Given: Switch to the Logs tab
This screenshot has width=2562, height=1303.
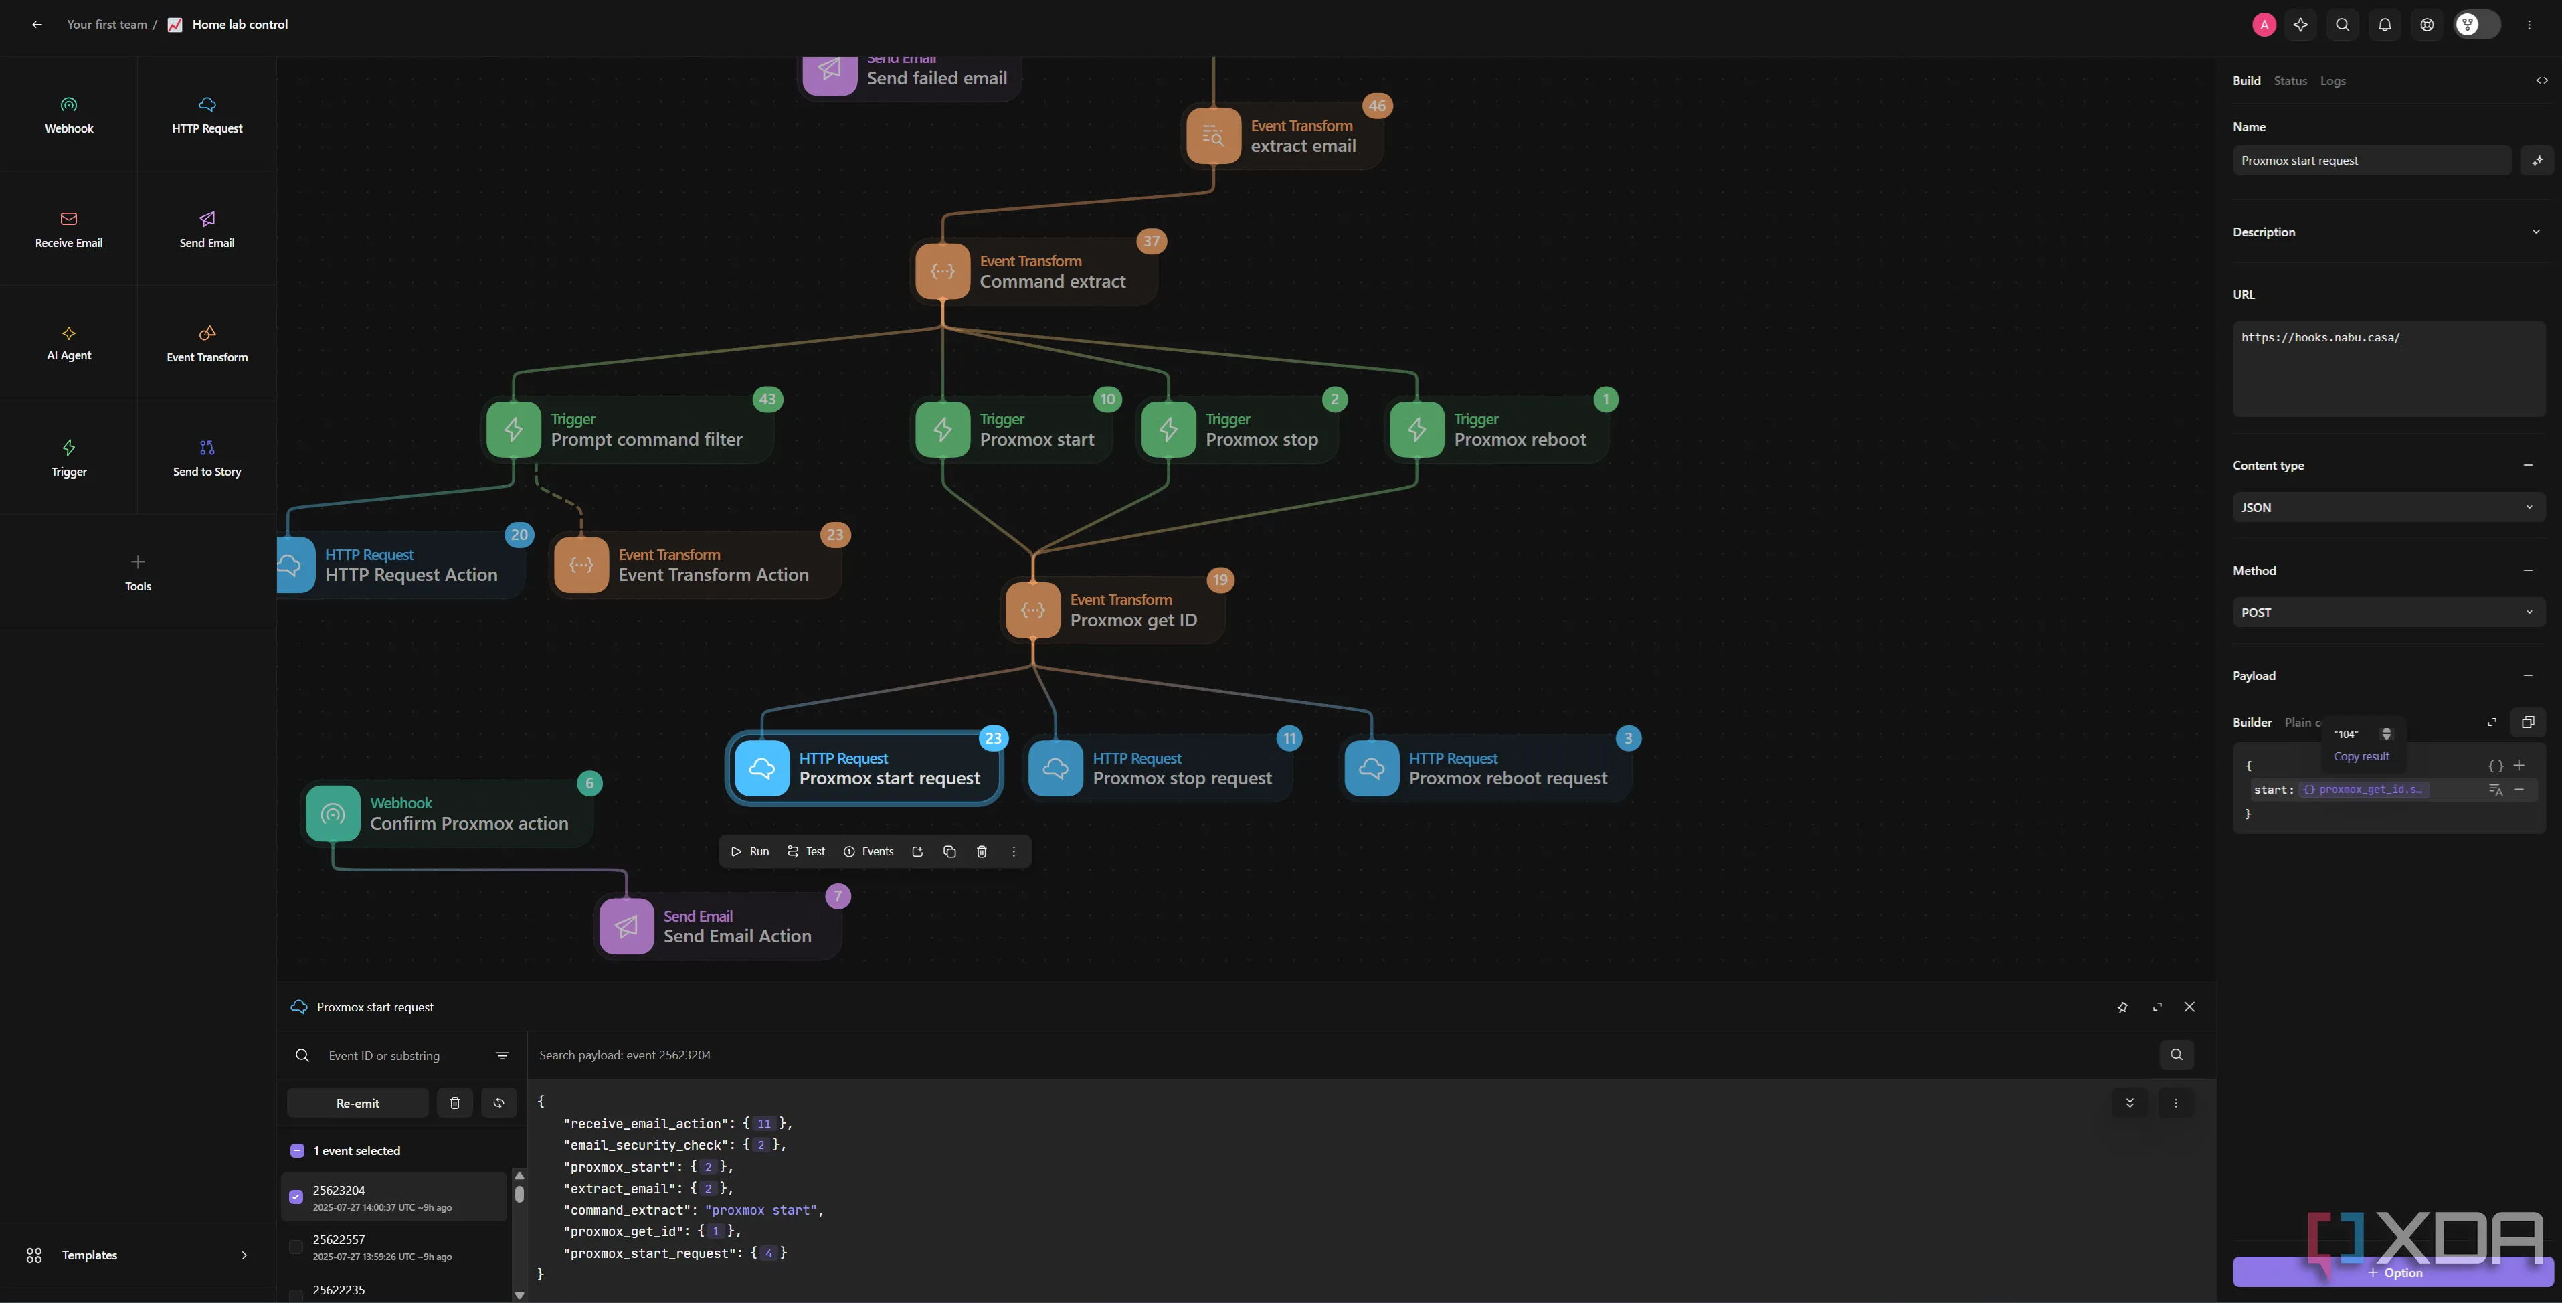Looking at the screenshot, I should (x=2332, y=80).
